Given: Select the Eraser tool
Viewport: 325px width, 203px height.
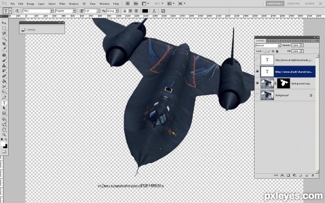Looking at the screenshot, I should [4, 76].
